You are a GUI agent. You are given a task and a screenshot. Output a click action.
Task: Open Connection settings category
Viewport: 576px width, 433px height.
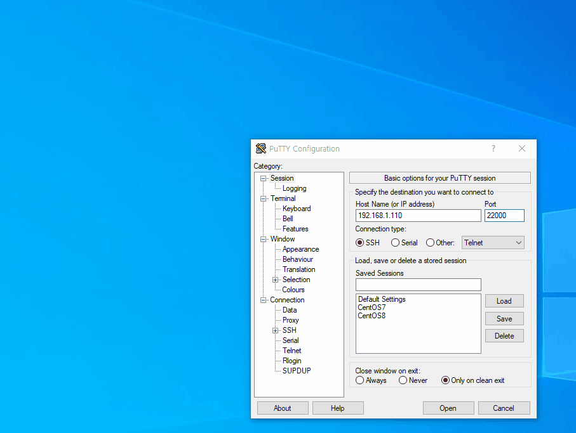[287, 300]
